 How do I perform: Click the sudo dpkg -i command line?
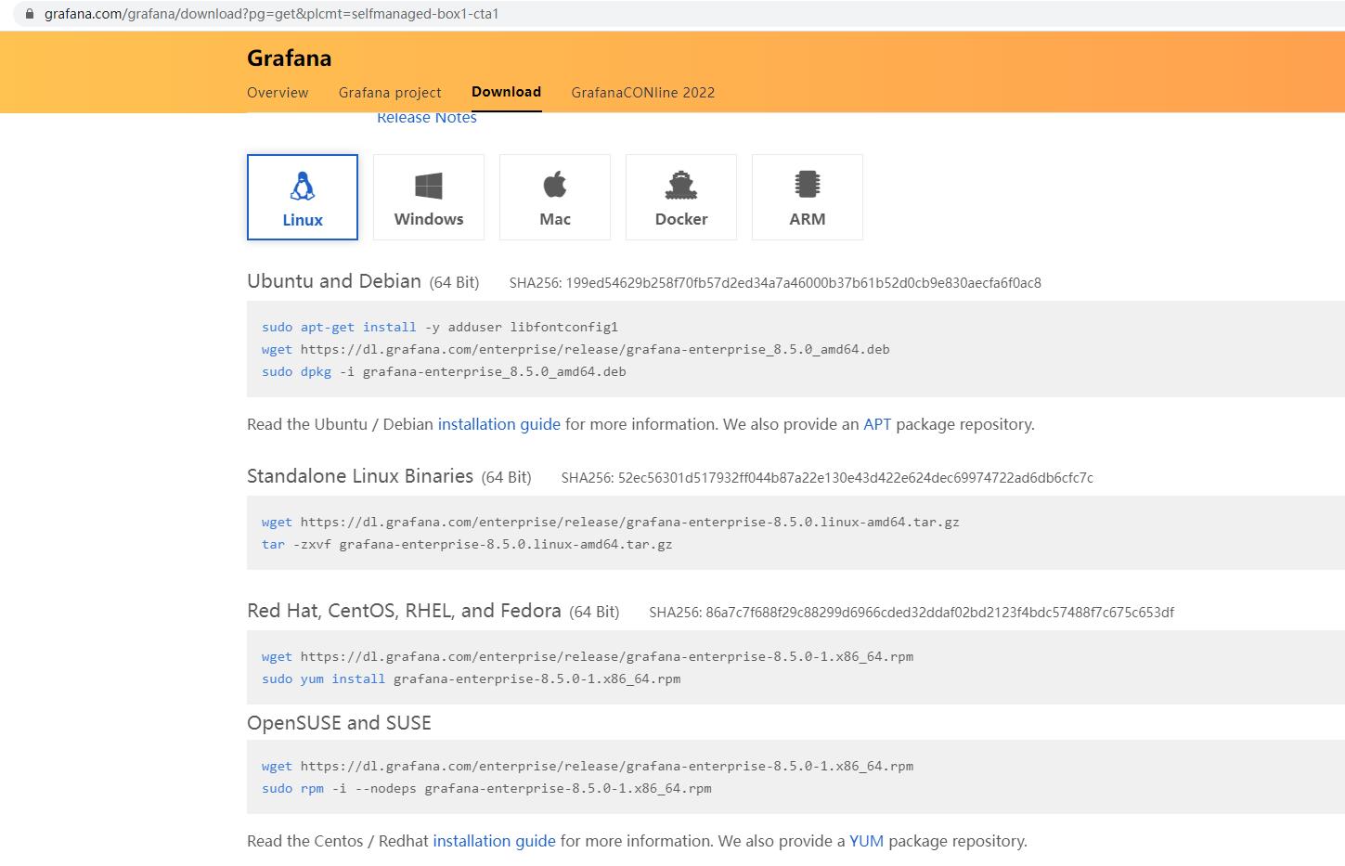point(444,371)
